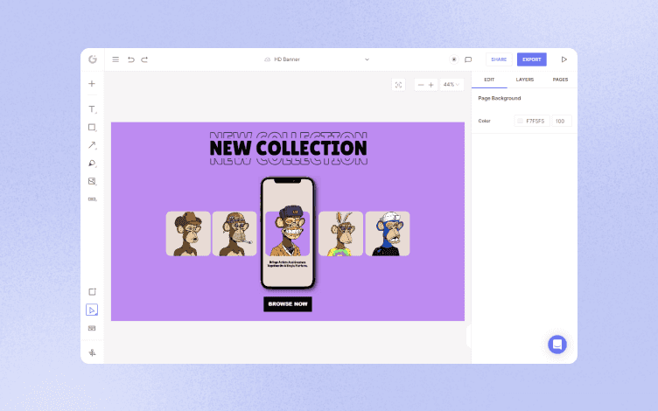This screenshot has height=411, width=658.
Task: Click the keyboard shortcuts icon
Action: click(92, 329)
